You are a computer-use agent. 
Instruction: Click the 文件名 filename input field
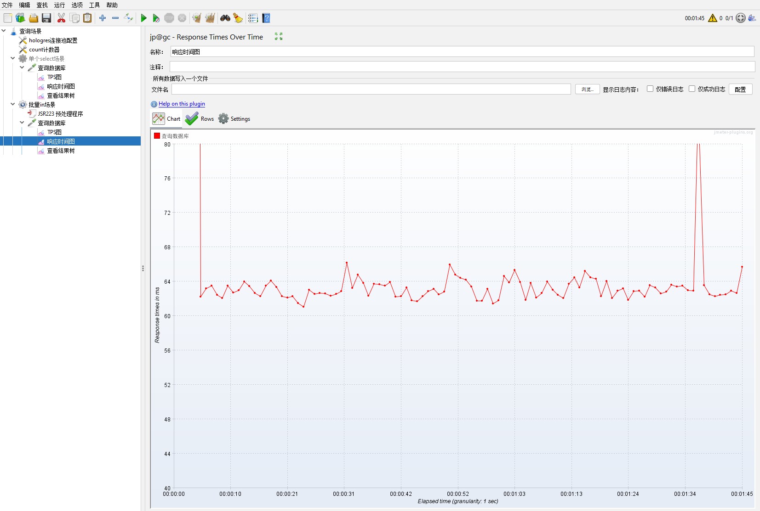371,89
